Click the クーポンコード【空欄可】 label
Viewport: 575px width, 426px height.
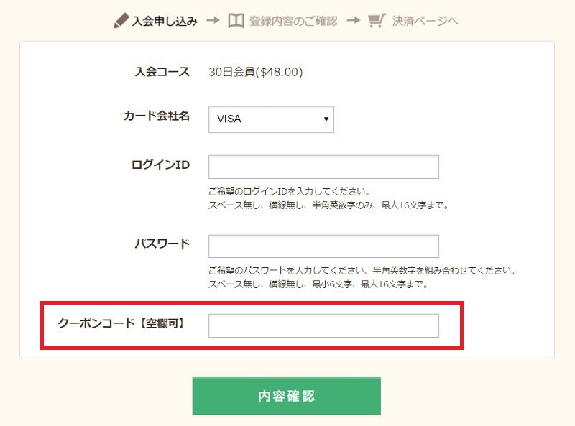coord(121,323)
